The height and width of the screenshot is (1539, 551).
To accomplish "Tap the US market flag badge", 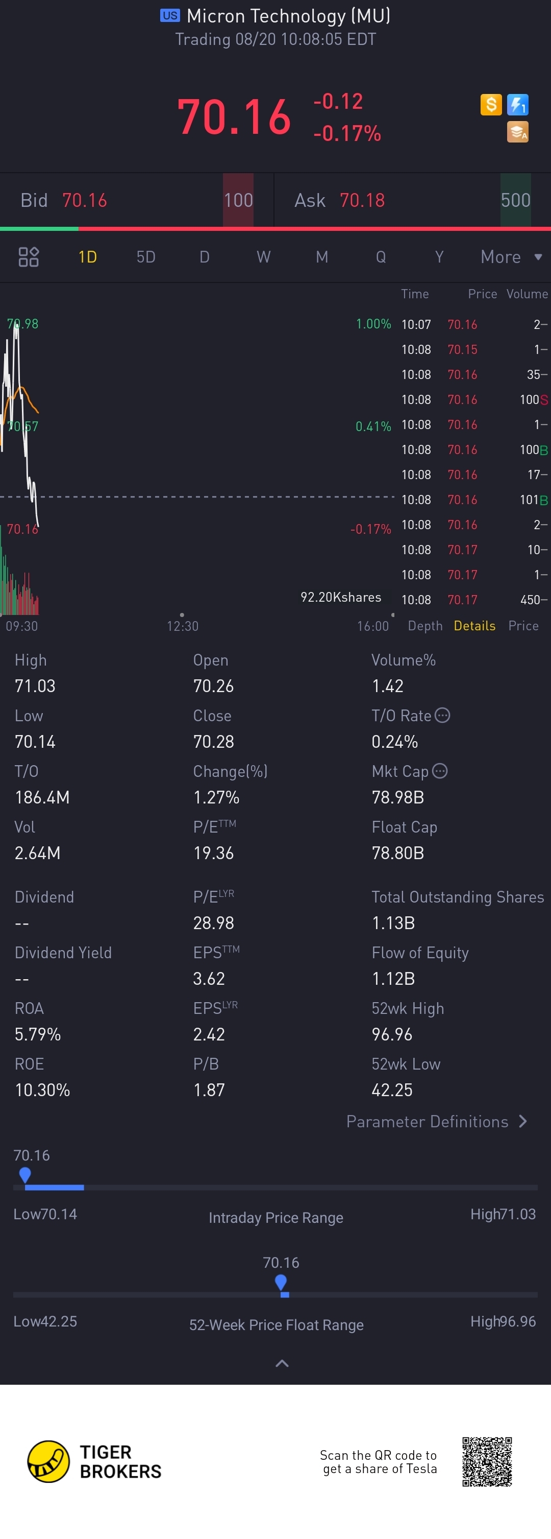I will [x=169, y=15].
